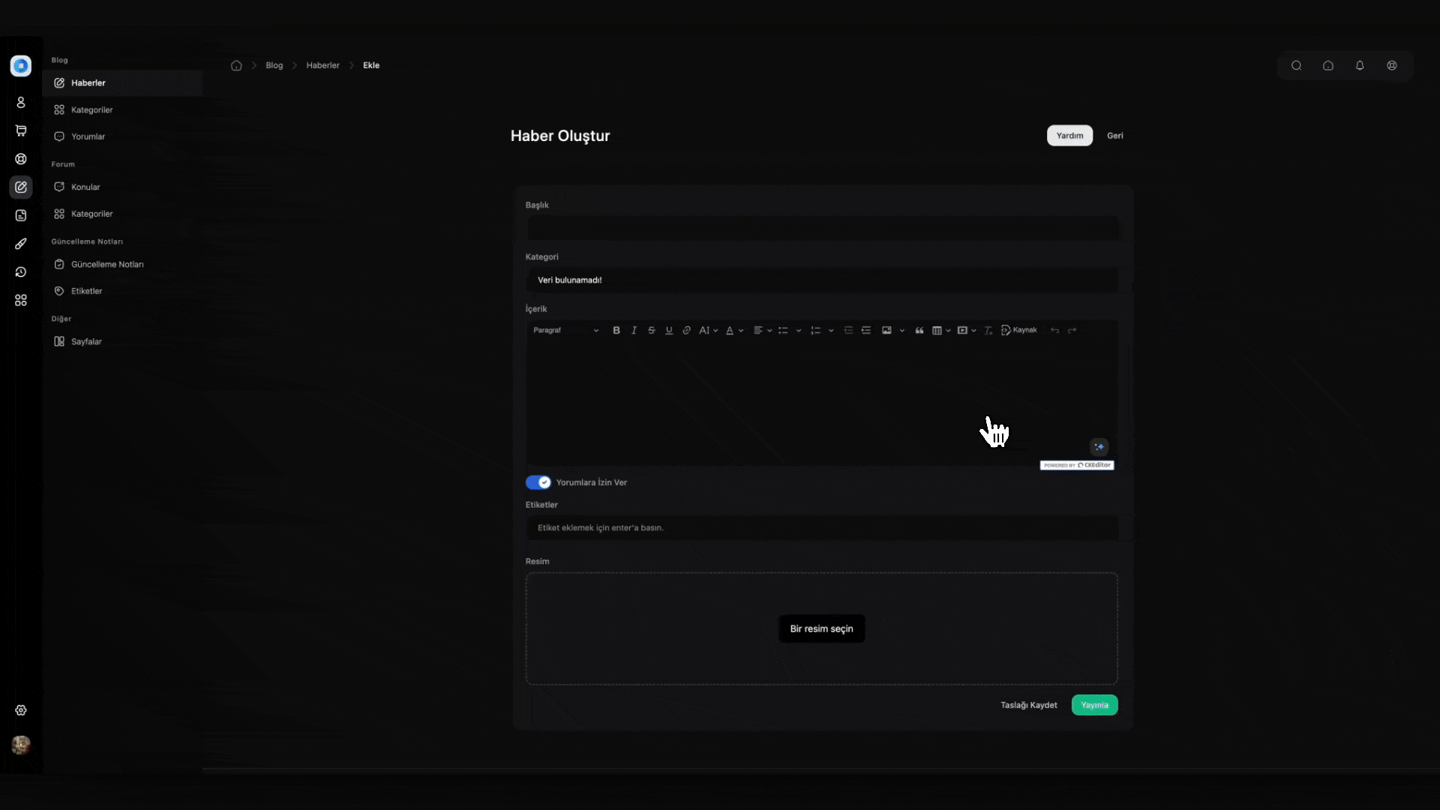1440x810 pixels.
Task: Go to home via breadcrumb house icon
Action: click(236, 65)
